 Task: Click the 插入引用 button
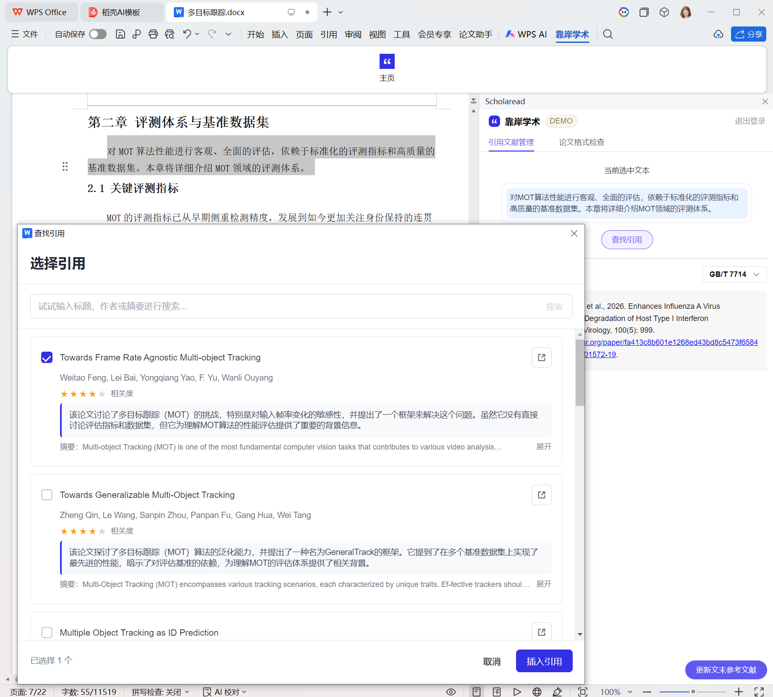point(544,661)
